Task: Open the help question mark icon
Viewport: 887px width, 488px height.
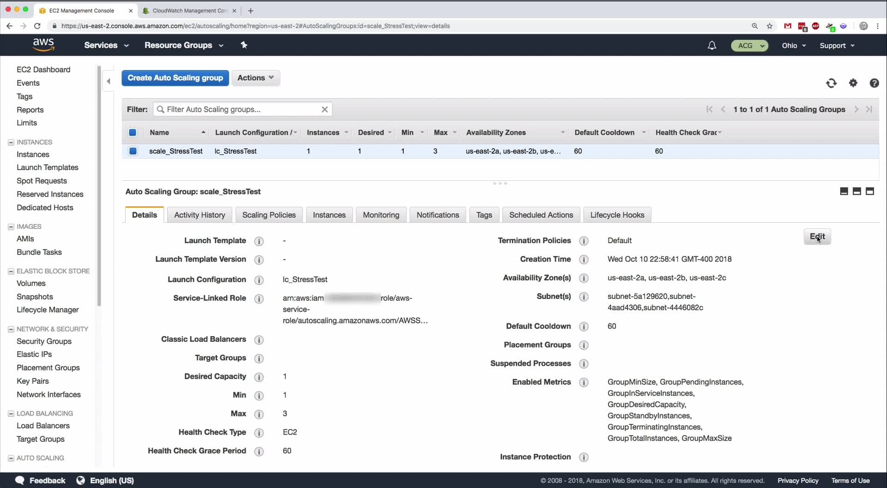Action: click(x=874, y=83)
